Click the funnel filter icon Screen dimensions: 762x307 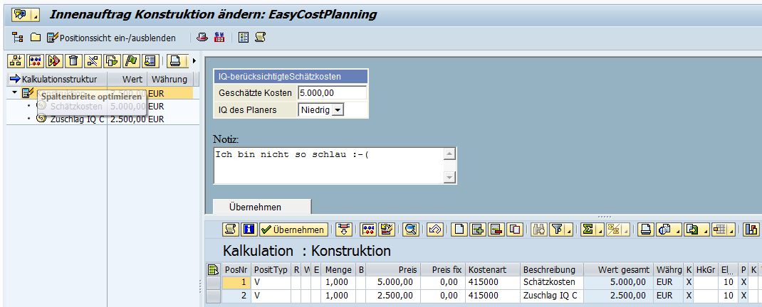(558, 230)
